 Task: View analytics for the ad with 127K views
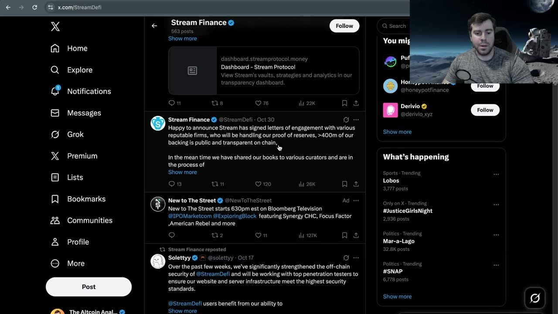click(308, 235)
